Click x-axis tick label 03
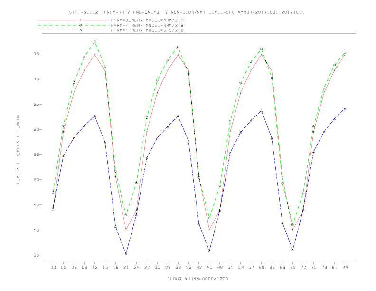Viewport: 376px width, 291px height. [63, 267]
